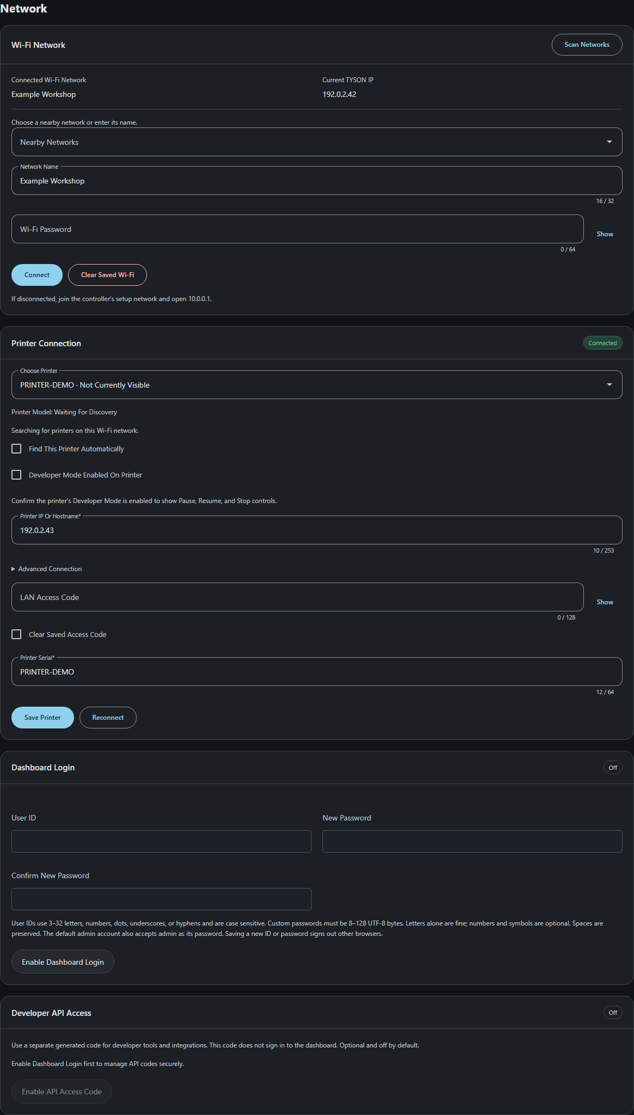The image size is (634, 1115).
Task: Click the Save Printer button
Action: click(x=42, y=718)
